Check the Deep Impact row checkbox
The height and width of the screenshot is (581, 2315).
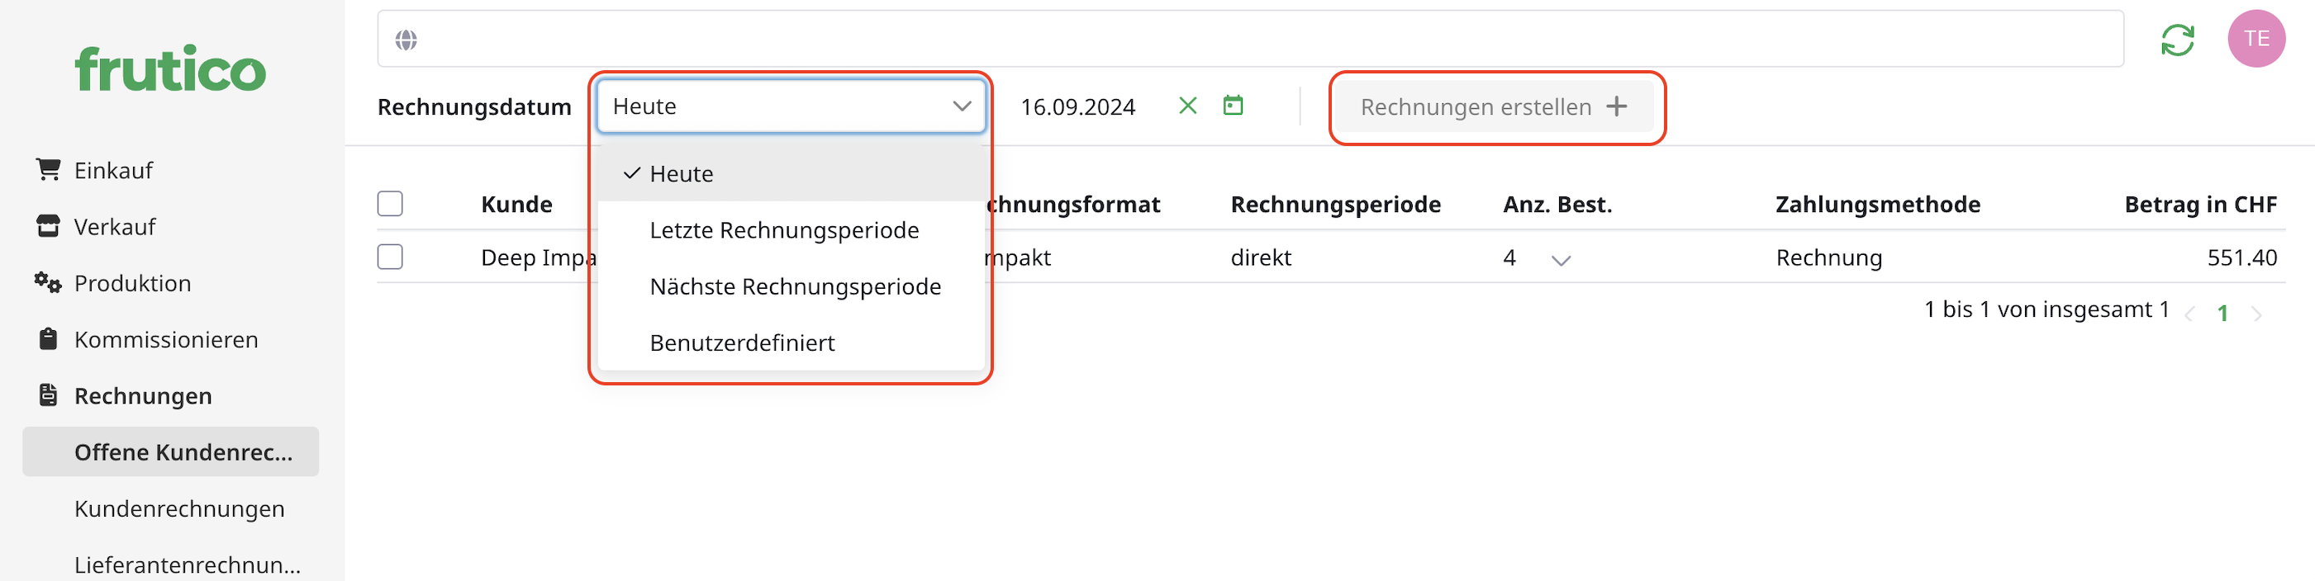pos(390,257)
